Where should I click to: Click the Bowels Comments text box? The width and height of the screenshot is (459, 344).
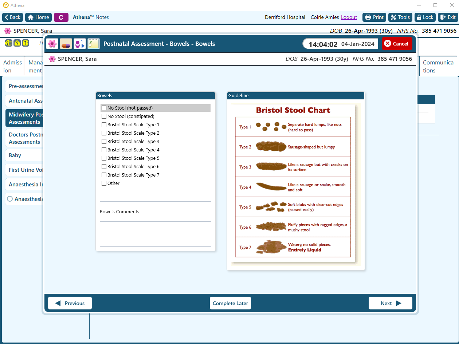[x=156, y=234]
